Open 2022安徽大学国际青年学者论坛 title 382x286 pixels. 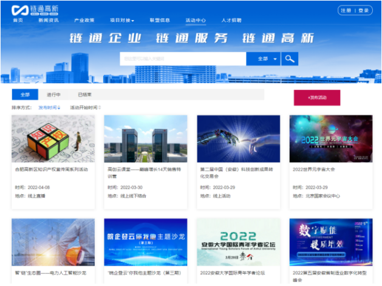(233, 273)
